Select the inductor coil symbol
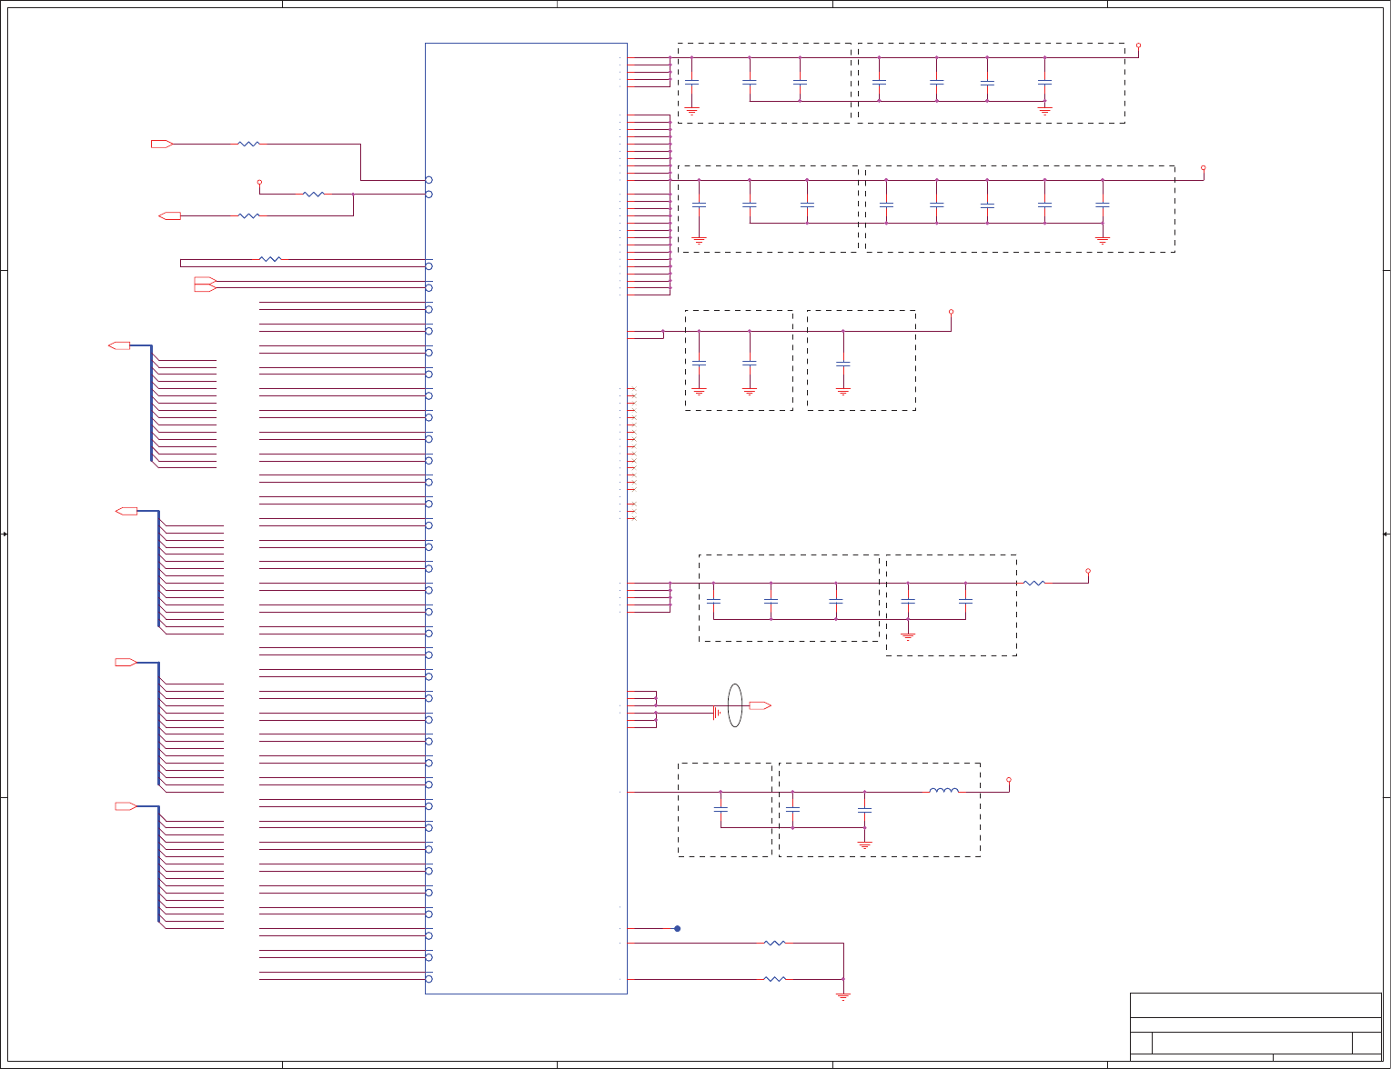 pyautogui.click(x=943, y=791)
